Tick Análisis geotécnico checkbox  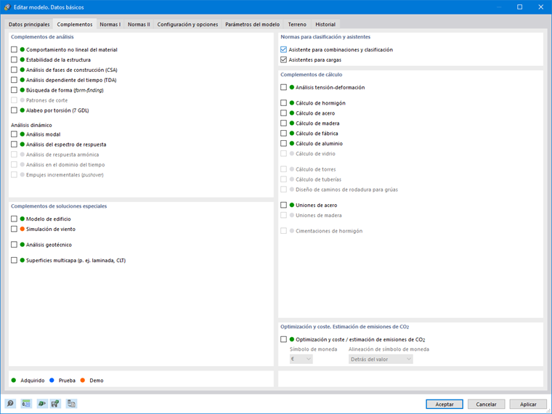14,244
